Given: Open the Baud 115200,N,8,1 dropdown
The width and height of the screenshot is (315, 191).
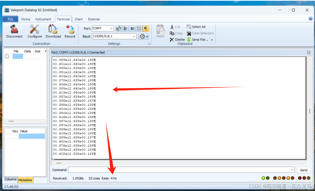Looking at the screenshot, I should coord(134,36).
